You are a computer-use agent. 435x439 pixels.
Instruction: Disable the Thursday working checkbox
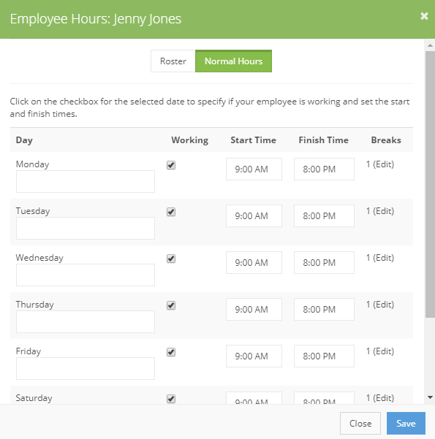point(171,305)
